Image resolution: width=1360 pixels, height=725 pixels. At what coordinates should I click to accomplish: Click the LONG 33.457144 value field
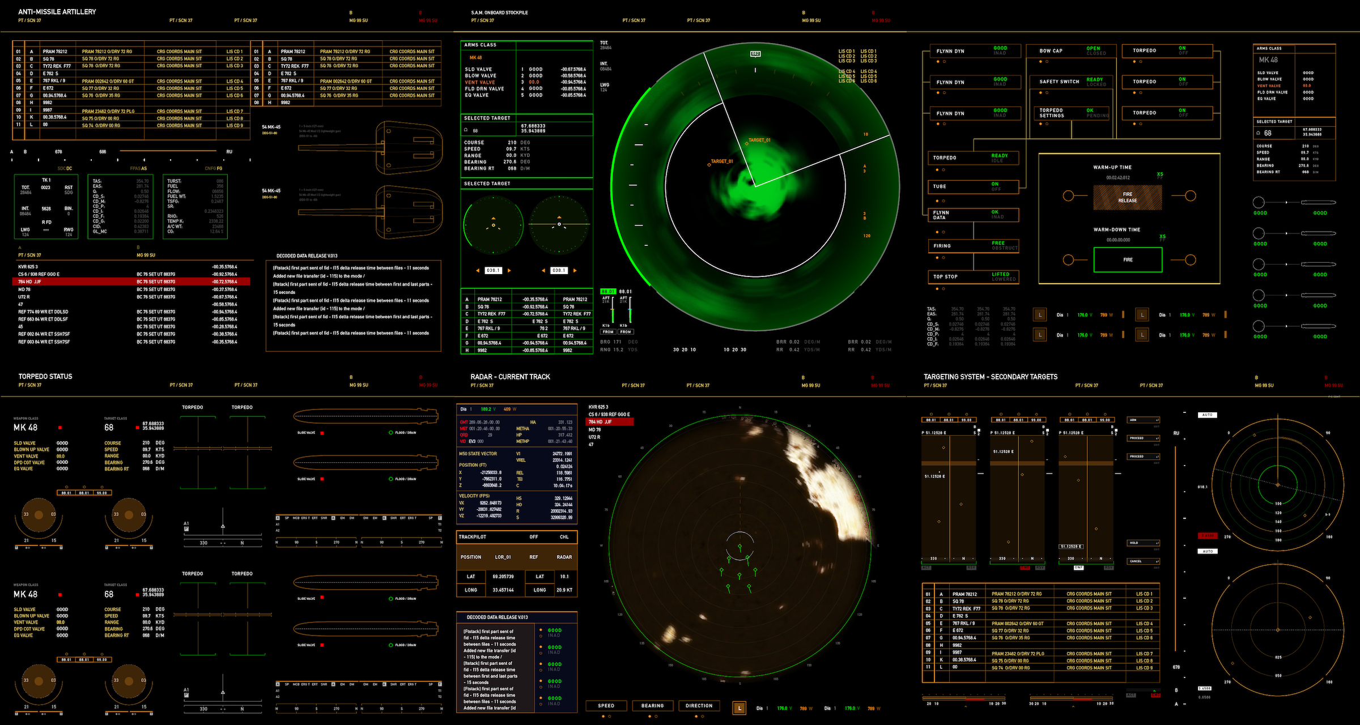coord(503,590)
